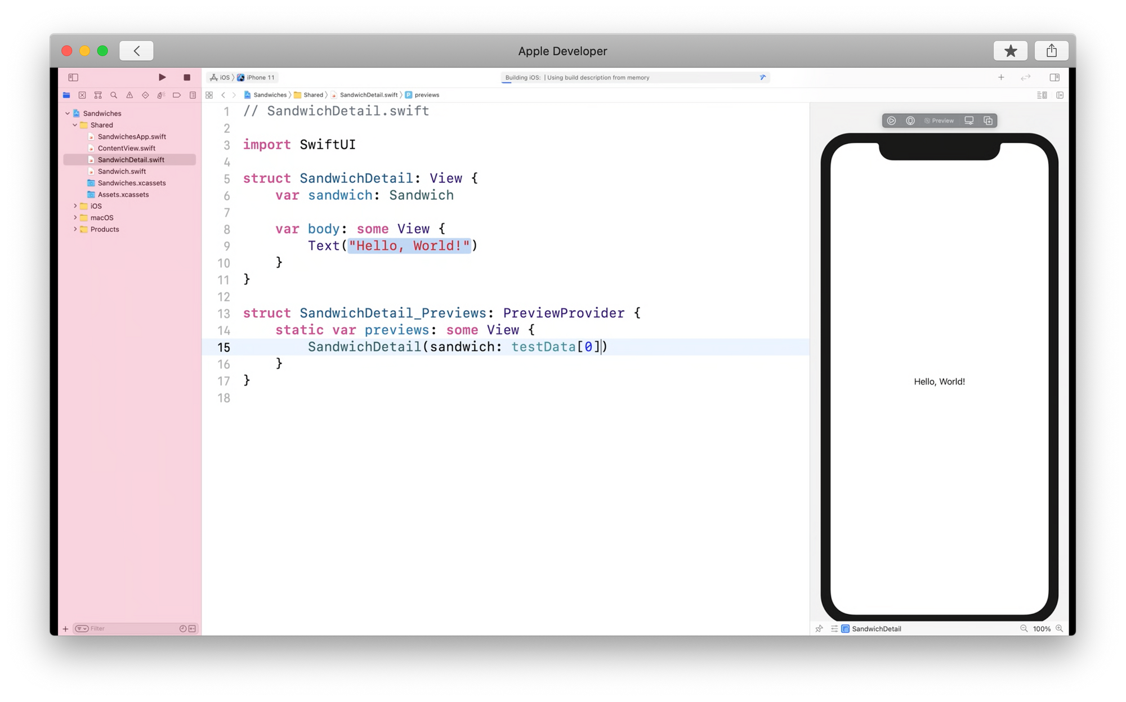The image size is (1126, 702).
Task: Toggle the navigator sidebar visibility
Action: point(73,77)
